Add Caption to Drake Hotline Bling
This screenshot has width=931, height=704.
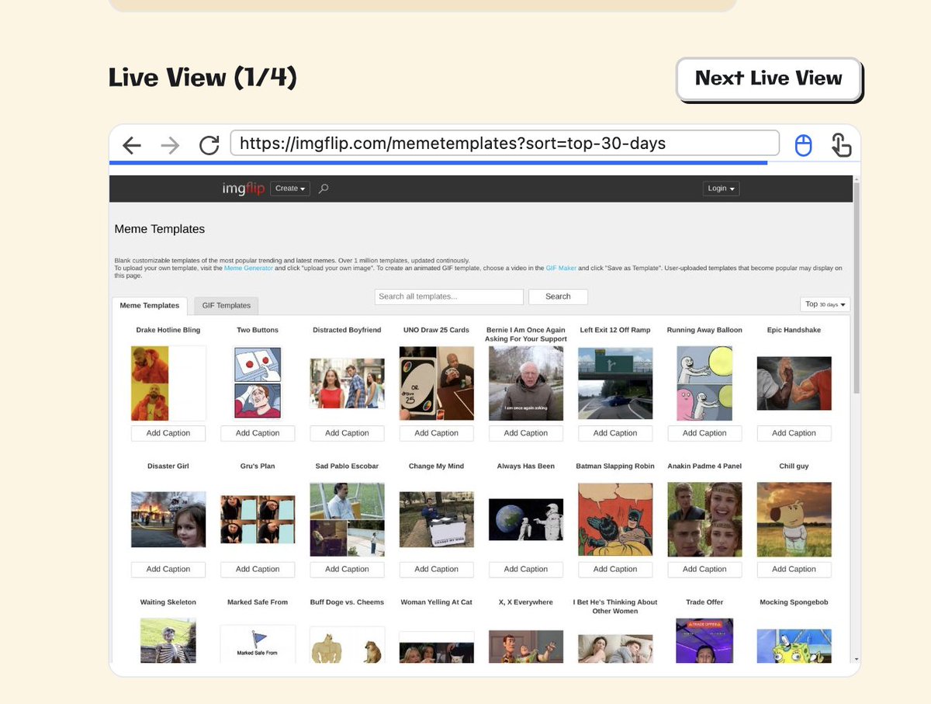pos(168,433)
